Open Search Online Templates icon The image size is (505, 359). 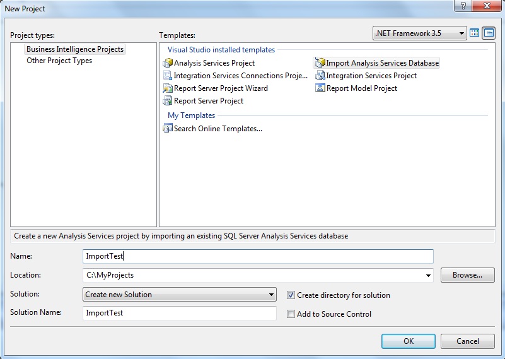point(168,128)
